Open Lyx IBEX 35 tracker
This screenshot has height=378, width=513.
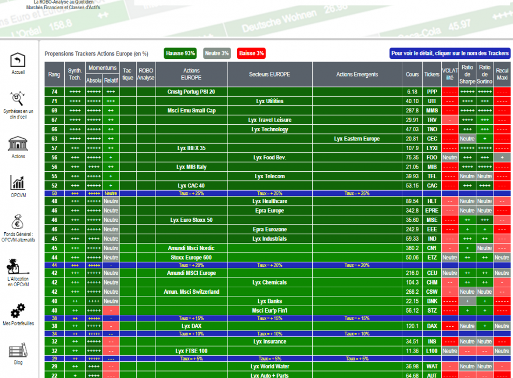click(x=191, y=148)
